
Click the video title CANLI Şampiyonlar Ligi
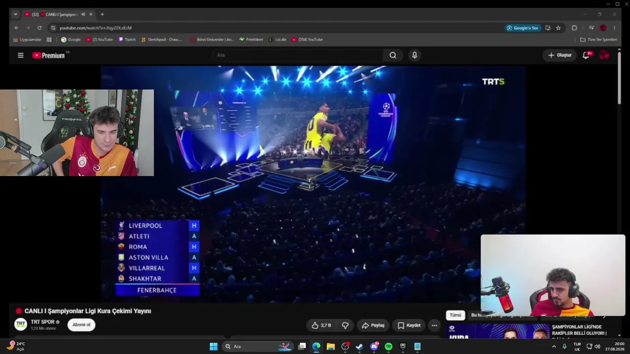pyautogui.click(x=88, y=311)
